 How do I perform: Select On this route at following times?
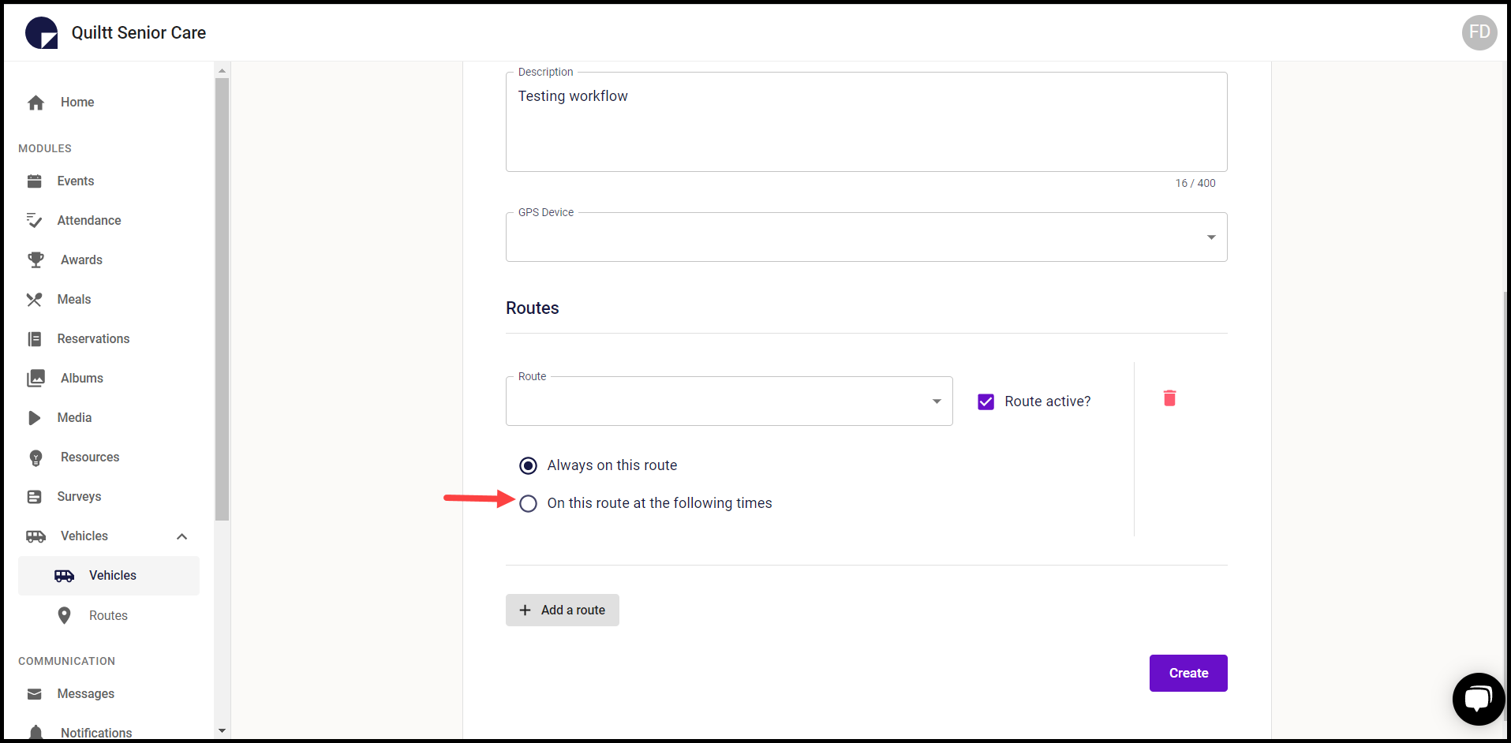point(528,503)
